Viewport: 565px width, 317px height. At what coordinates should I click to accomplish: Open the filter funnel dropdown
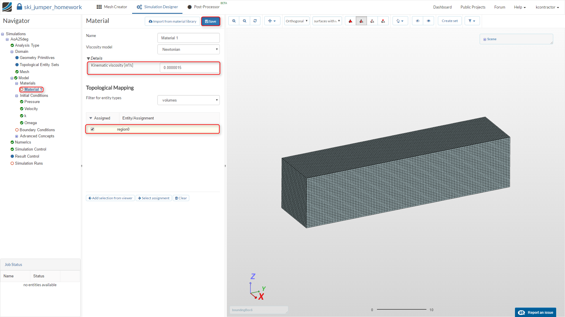point(472,21)
